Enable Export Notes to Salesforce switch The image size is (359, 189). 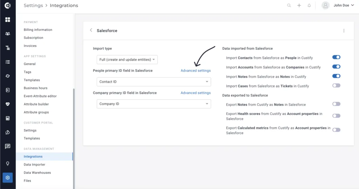[336, 104]
